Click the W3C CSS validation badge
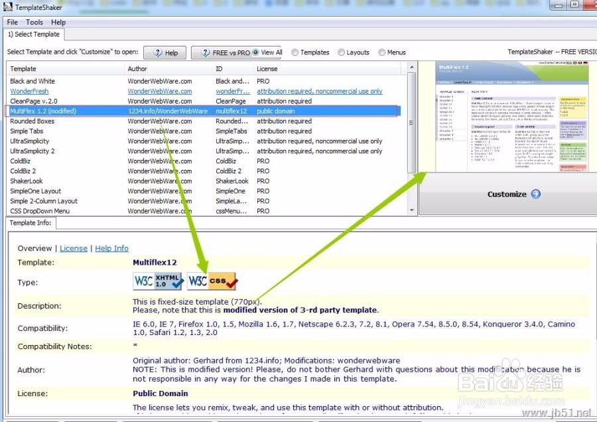This screenshot has height=422, width=597. coord(212,281)
